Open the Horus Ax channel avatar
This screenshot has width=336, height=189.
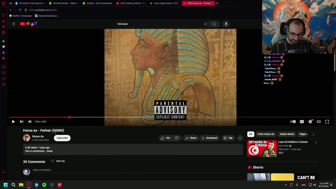[27, 138]
